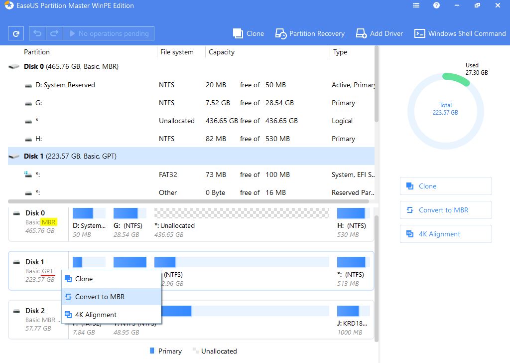Open the Clone tool in the top toolbar
The width and height of the screenshot is (510, 363).
click(249, 33)
